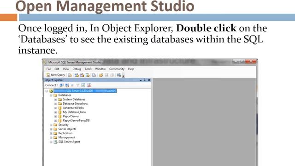Click the Connect Object Explorer icon
This screenshot has height=166, width=295.
pos(61,85)
